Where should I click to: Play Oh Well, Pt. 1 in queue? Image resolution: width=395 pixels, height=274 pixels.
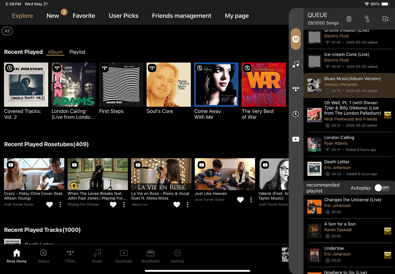tap(349, 115)
